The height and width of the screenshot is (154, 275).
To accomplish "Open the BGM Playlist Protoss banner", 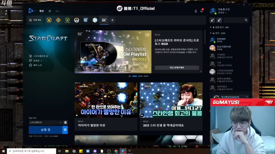I will (x=113, y=52).
